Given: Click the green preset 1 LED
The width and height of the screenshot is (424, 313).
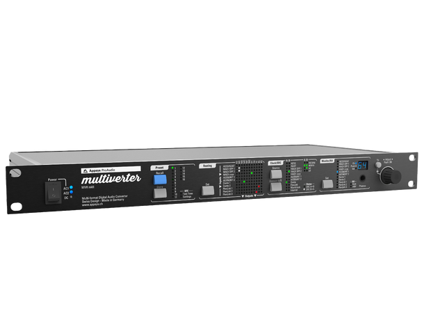Looking at the screenshot, I should (x=172, y=168).
